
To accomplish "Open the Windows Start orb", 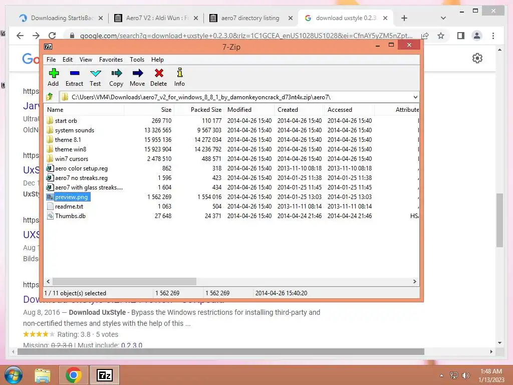I will [x=14, y=375].
